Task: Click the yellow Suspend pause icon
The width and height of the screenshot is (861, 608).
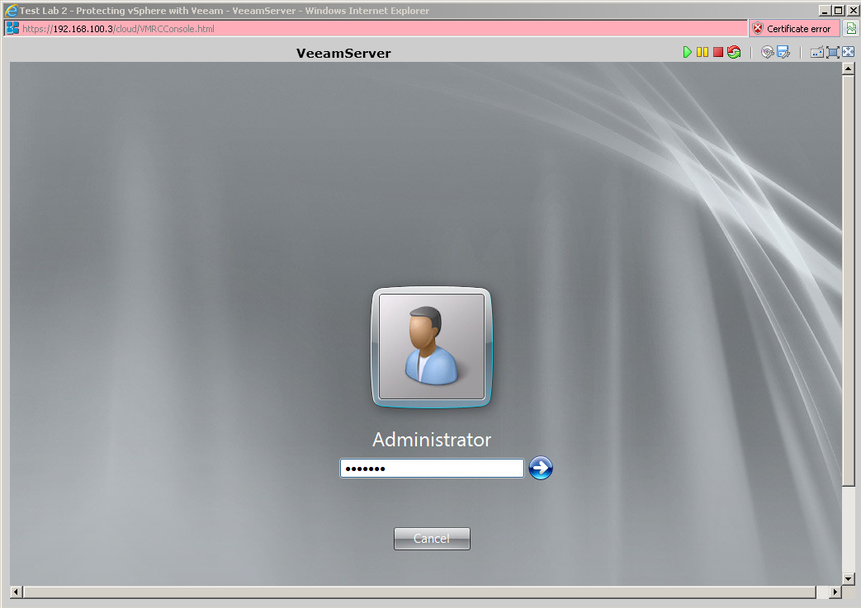Action: (x=703, y=52)
